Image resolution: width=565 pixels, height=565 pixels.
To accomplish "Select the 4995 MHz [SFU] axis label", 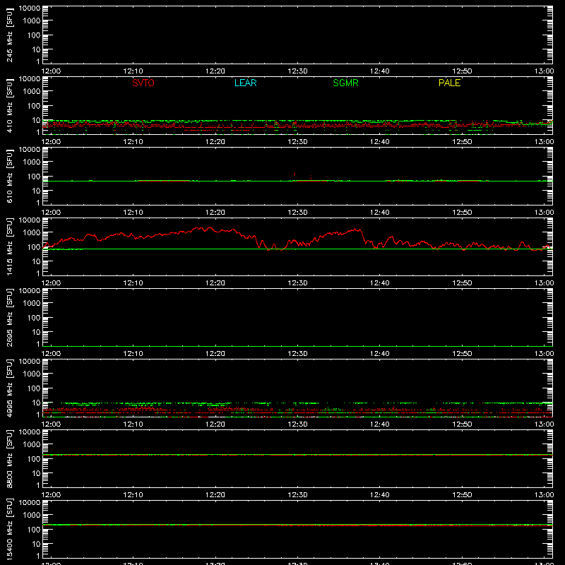I will [9, 388].
